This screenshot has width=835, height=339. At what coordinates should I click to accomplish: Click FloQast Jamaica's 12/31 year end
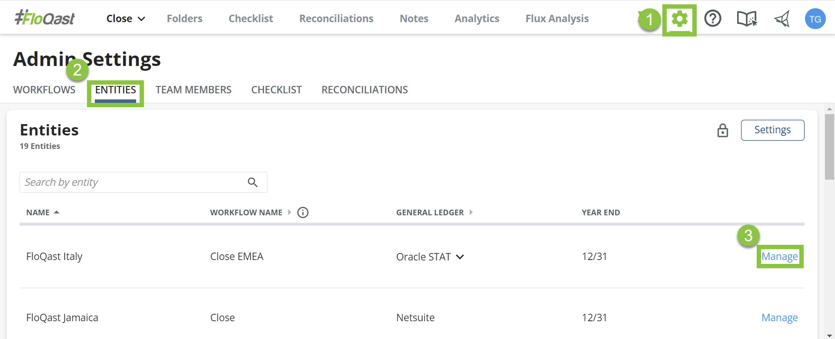click(x=594, y=318)
